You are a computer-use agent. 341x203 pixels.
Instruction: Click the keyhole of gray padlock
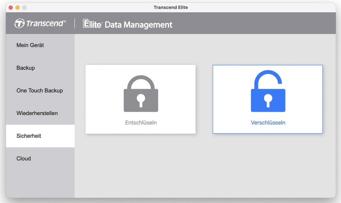(x=141, y=101)
